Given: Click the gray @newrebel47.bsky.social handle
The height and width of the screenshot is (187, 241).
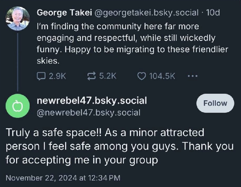Looking at the screenshot, I should click(x=88, y=113).
